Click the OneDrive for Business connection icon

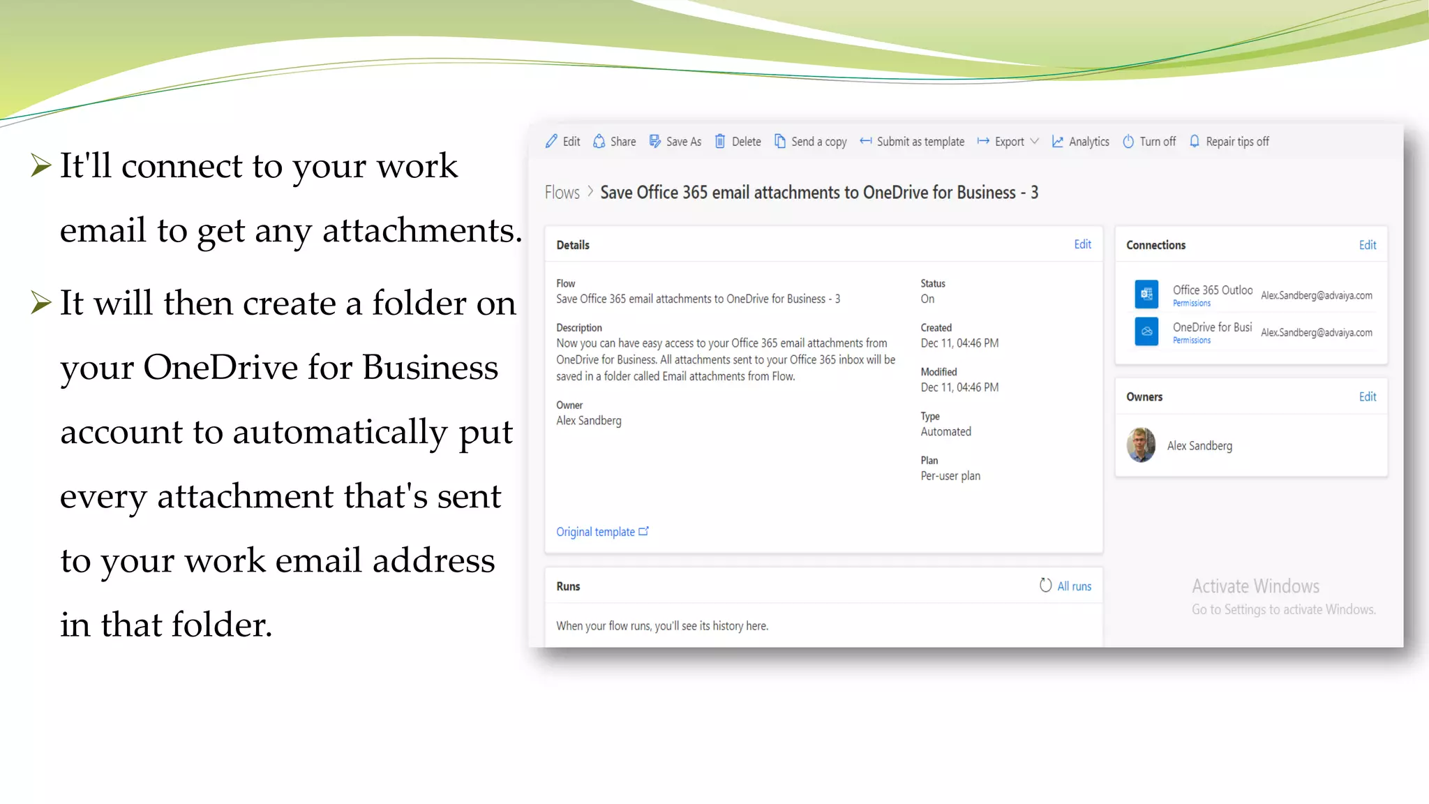[1146, 332]
